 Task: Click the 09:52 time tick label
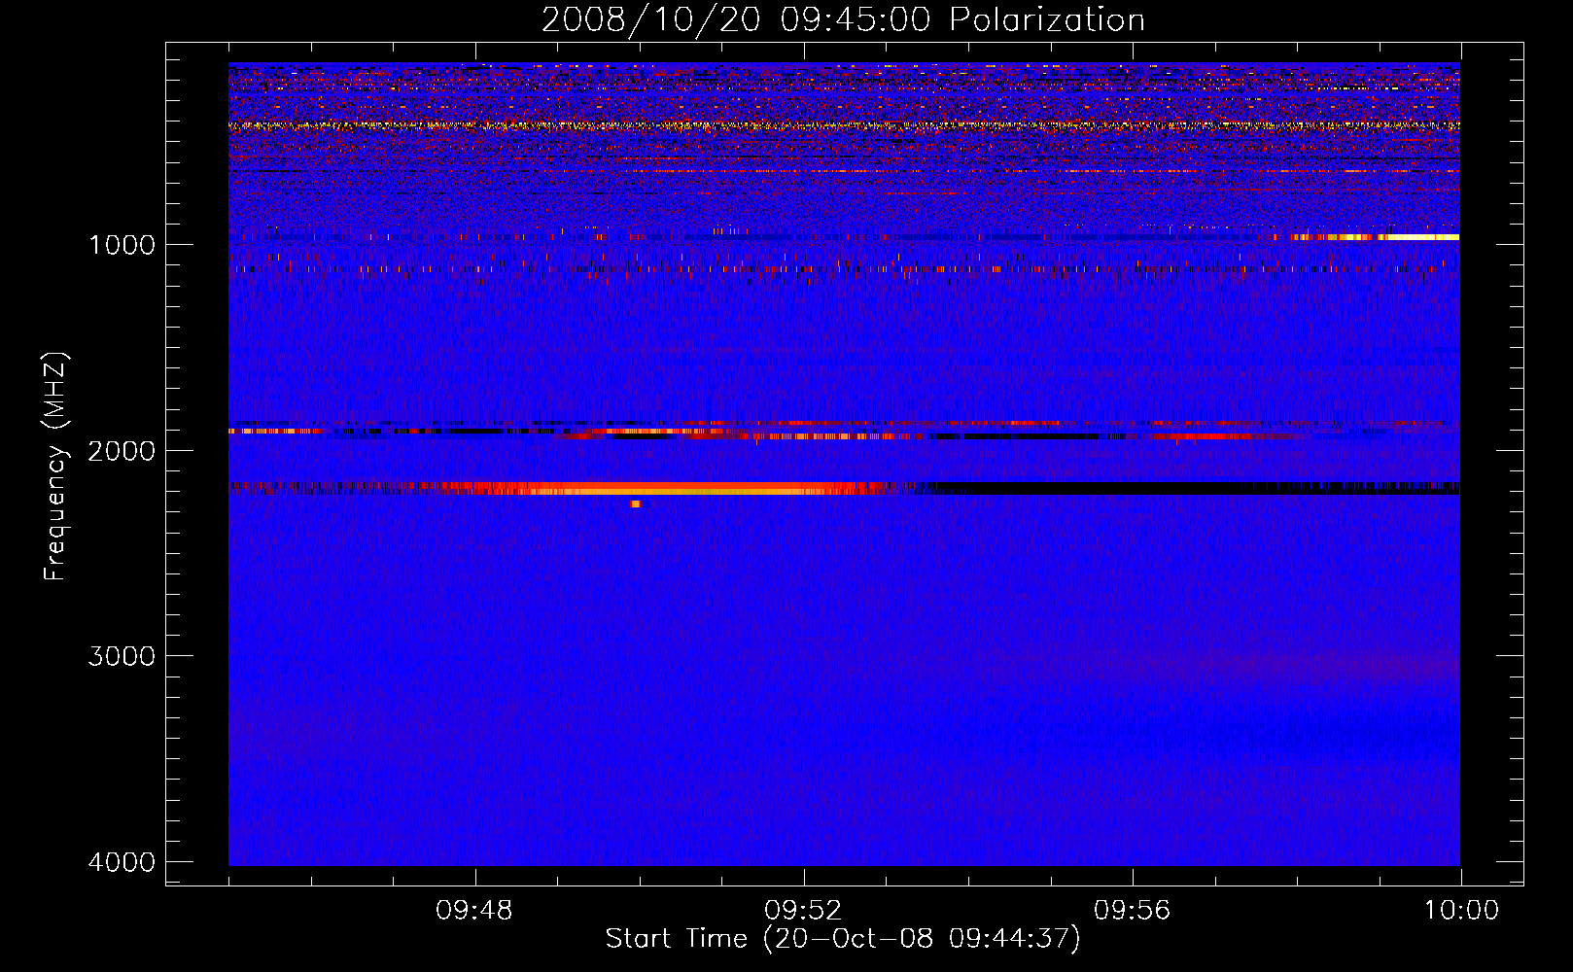tap(803, 911)
